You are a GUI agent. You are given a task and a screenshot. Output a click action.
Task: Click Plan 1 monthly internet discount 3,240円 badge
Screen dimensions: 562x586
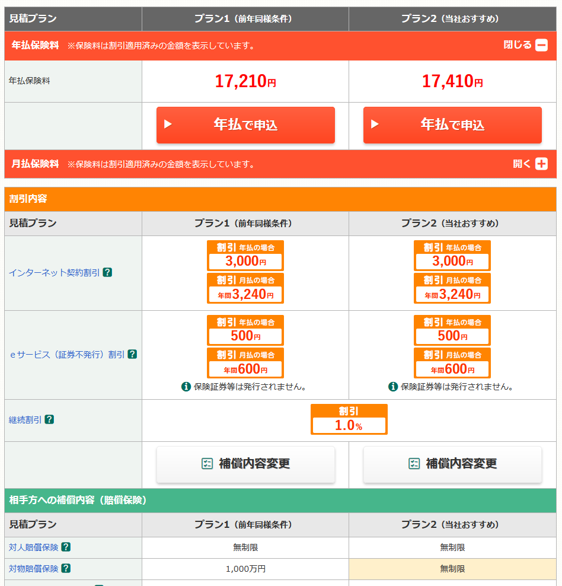245,288
